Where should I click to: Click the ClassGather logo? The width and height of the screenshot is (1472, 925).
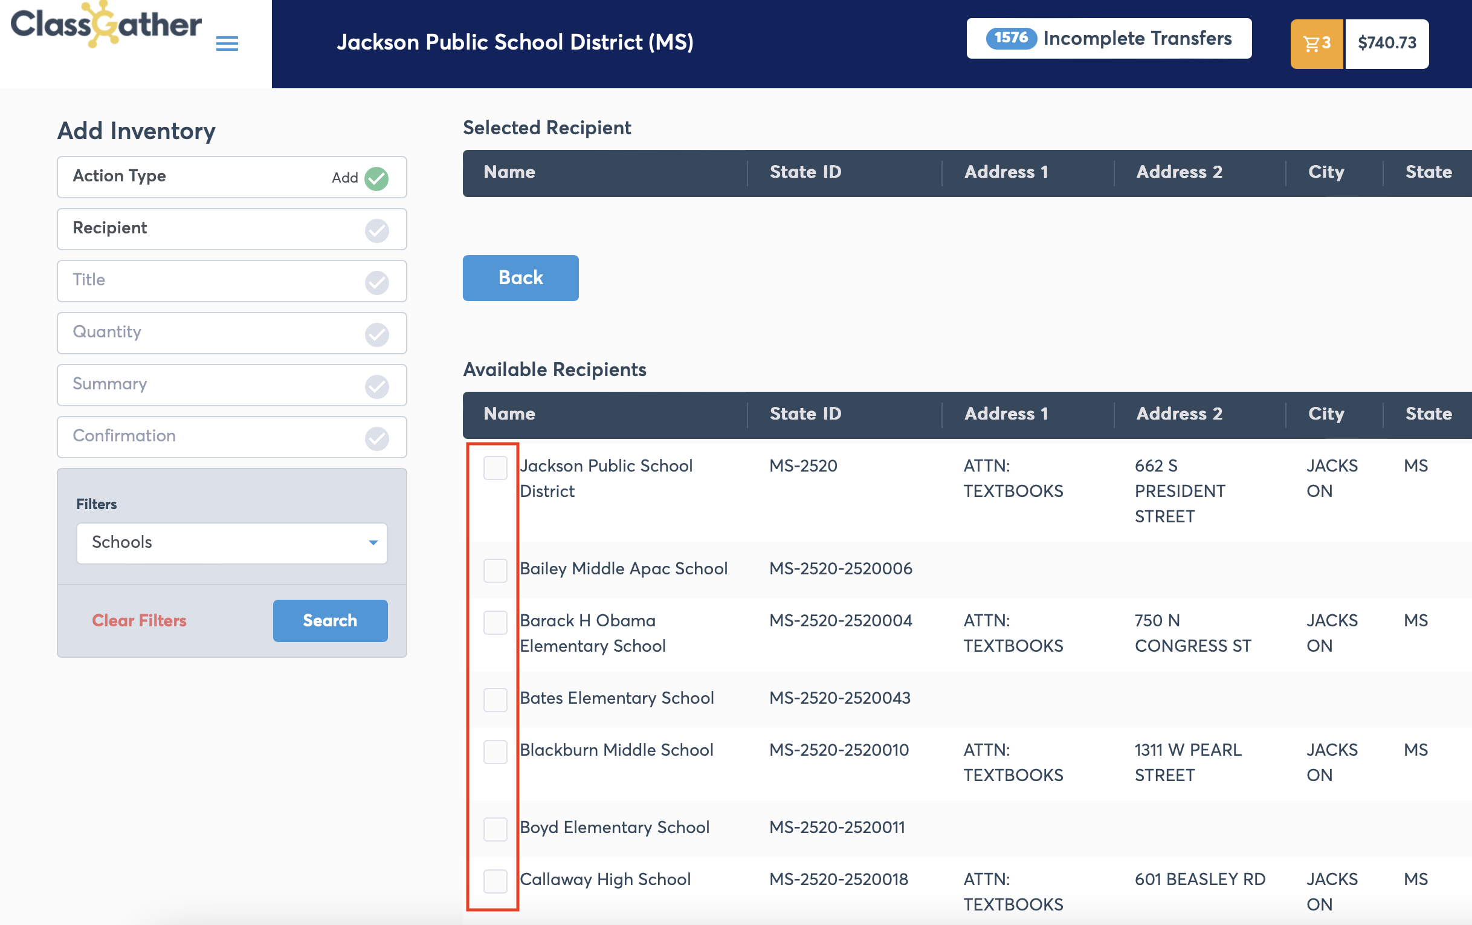click(106, 25)
